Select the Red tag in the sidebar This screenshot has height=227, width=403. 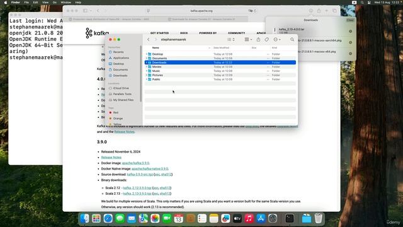[x=116, y=112]
